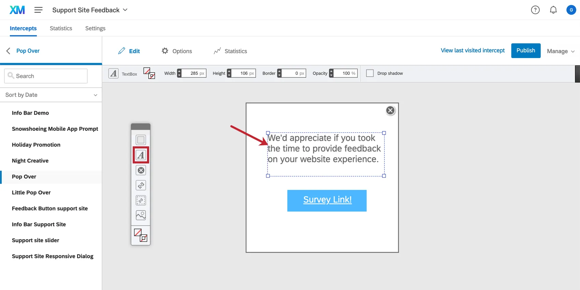Expand the Sort by Date dropdown
580x290 pixels.
click(x=51, y=95)
